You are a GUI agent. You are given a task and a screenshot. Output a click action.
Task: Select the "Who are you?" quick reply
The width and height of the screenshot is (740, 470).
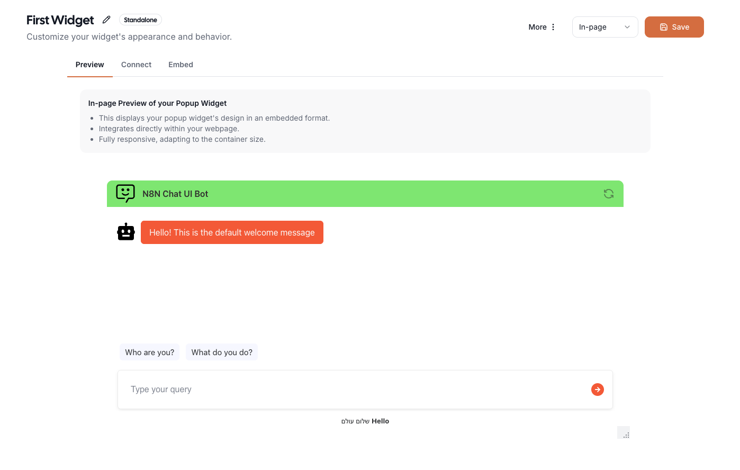click(x=149, y=352)
